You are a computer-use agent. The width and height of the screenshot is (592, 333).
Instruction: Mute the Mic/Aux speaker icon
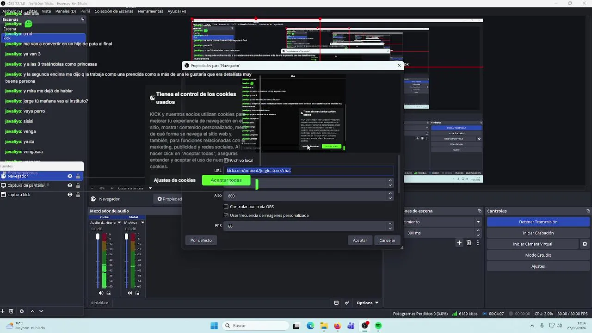tap(130, 293)
